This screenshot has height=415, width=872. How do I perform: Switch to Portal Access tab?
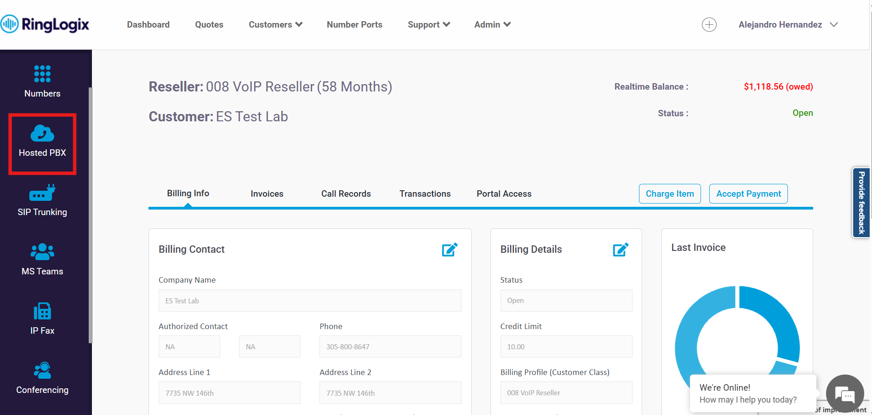(504, 193)
